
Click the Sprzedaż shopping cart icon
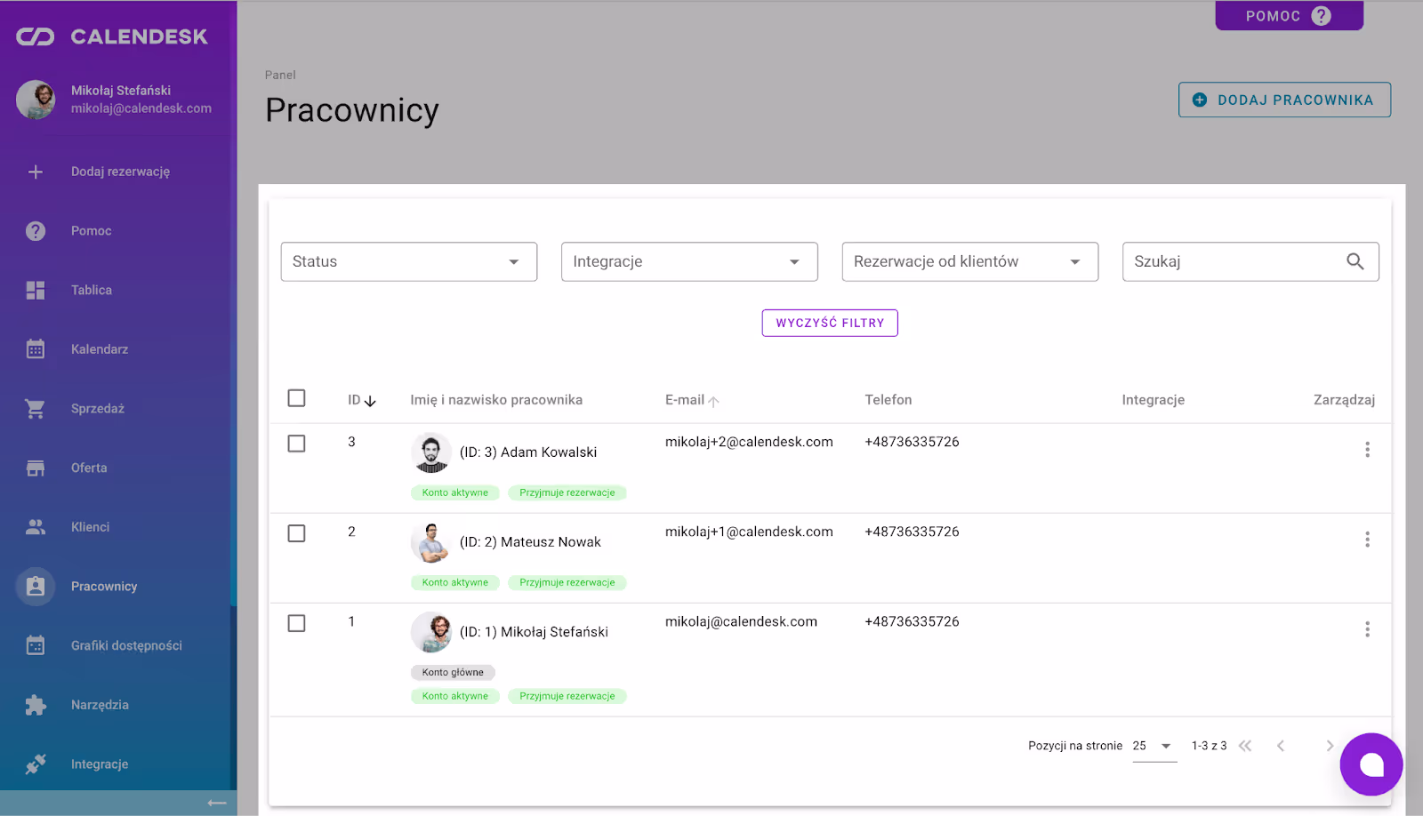[x=36, y=409]
